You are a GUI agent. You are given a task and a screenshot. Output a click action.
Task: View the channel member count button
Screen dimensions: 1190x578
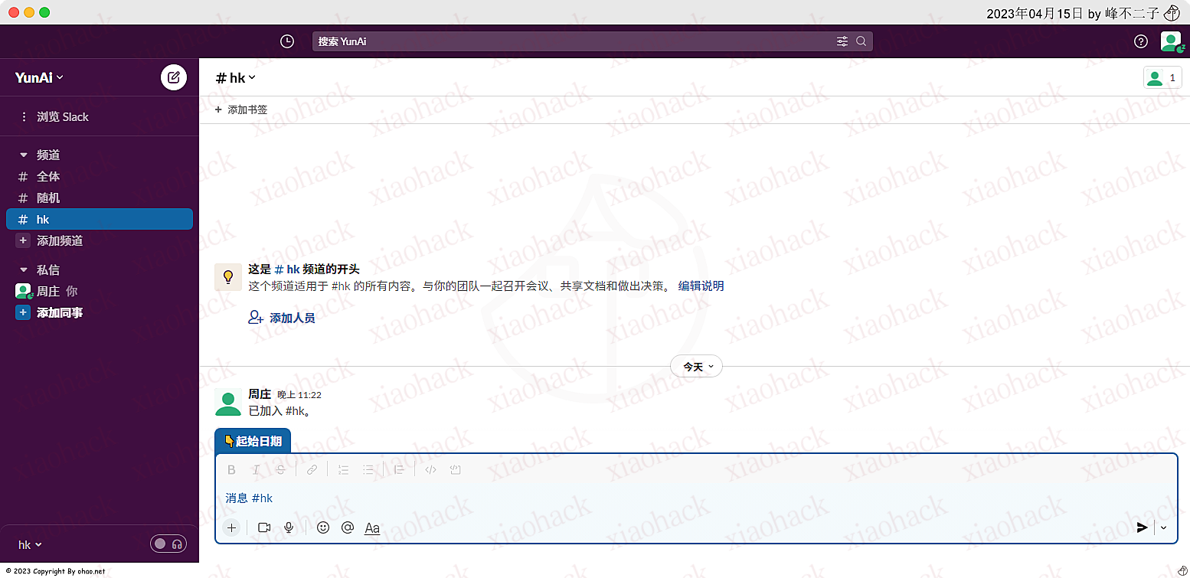pos(1162,77)
